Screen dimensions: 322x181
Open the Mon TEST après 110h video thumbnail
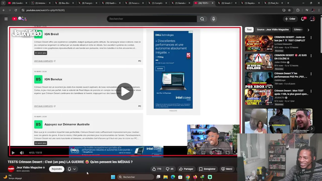[x=259, y=97]
